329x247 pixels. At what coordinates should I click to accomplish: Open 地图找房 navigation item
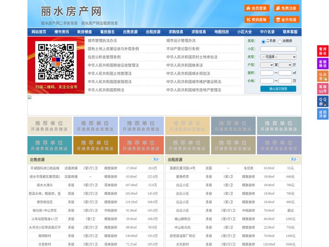pyautogui.click(x=222, y=32)
